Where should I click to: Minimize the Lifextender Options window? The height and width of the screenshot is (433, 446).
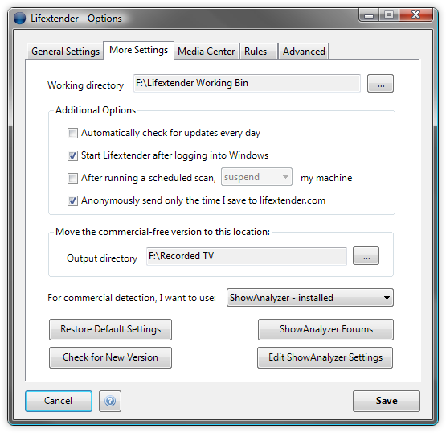click(369, 14)
